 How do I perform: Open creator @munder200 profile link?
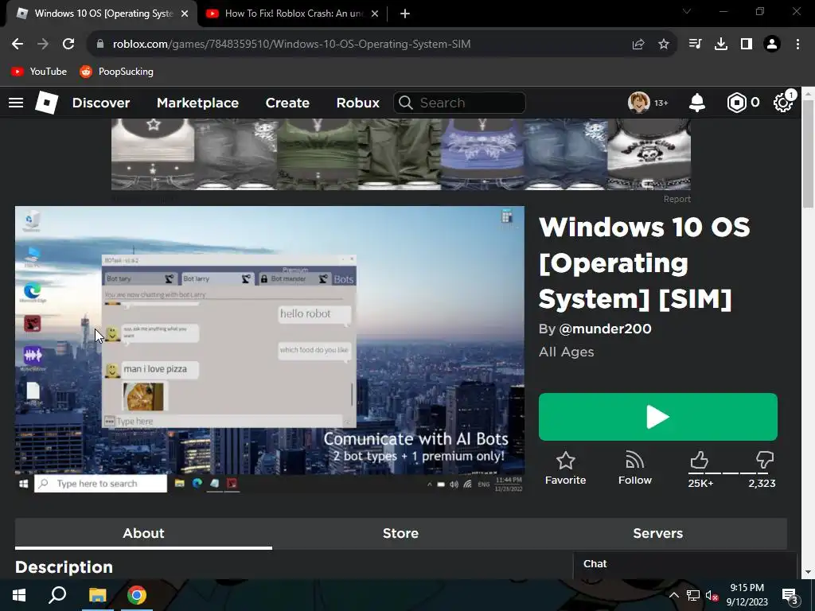(x=605, y=329)
